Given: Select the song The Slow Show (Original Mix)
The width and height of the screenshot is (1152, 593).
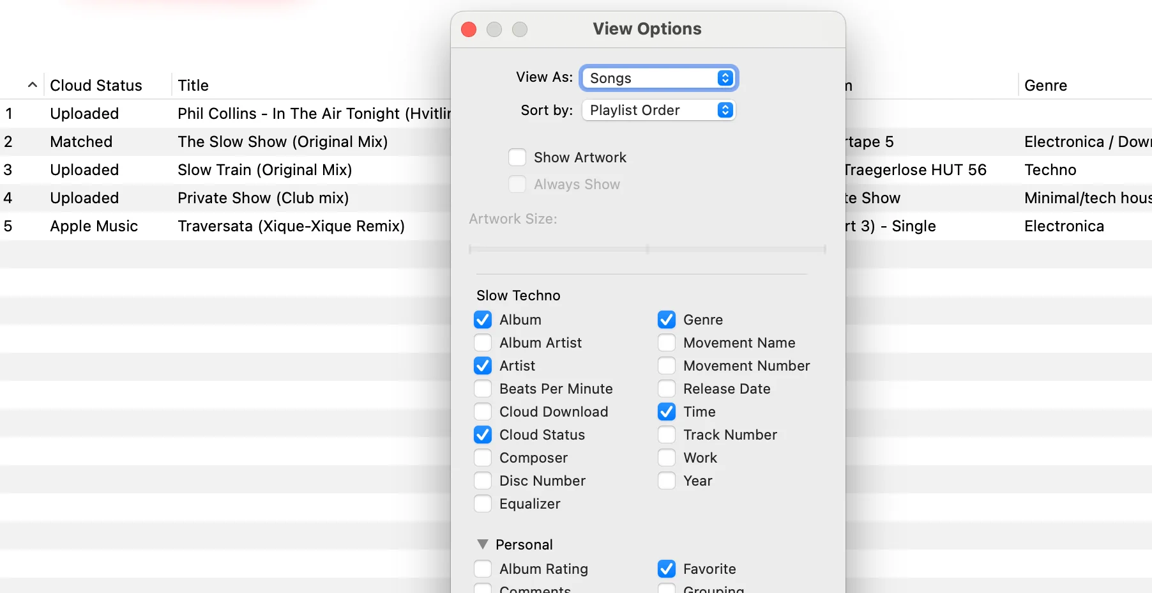Looking at the screenshot, I should click(282, 142).
